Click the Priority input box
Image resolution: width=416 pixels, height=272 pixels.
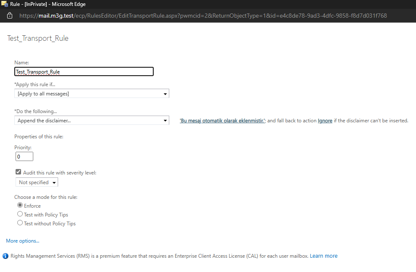pyautogui.click(x=24, y=156)
